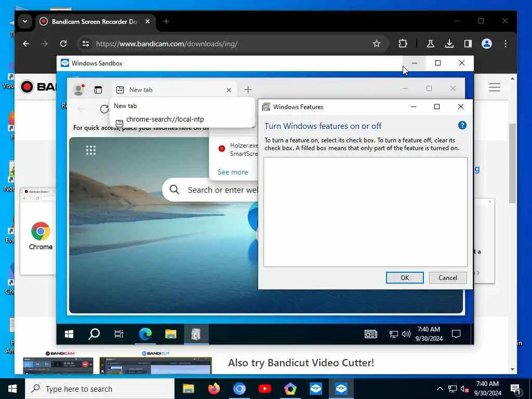Open Chrome Labs flask icon
Viewport: 532px width, 399px height.
click(431, 44)
